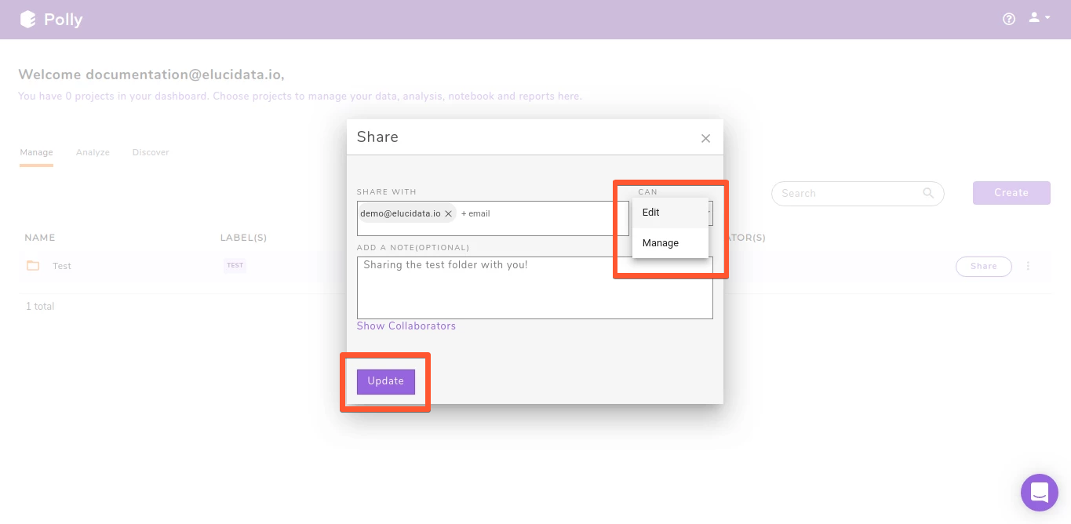Open the three-dot menu beside Share
Image resolution: width=1071 pixels, height=524 pixels.
pyautogui.click(x=1028, y=266)
